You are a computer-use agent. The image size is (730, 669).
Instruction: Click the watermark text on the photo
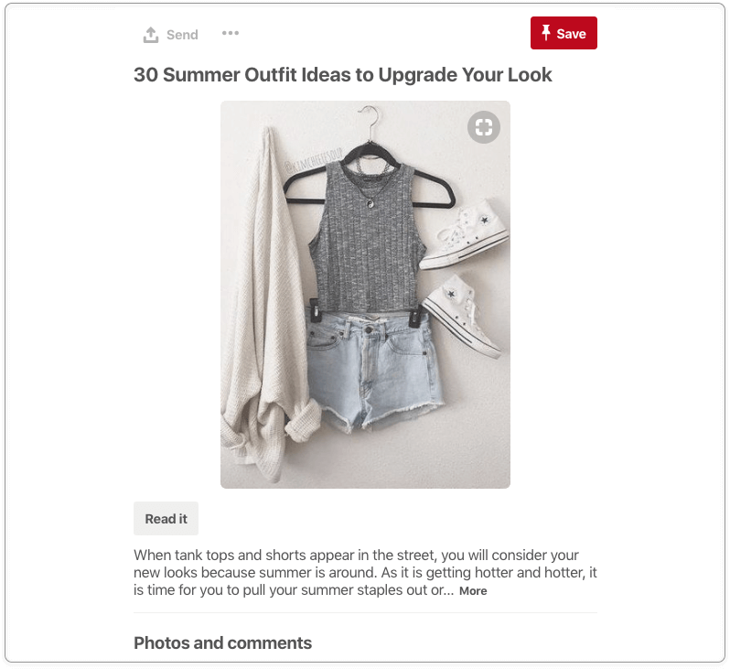click(313, 161)
